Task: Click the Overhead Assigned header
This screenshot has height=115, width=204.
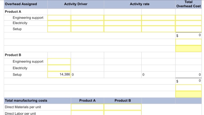Action: (21, 4)
